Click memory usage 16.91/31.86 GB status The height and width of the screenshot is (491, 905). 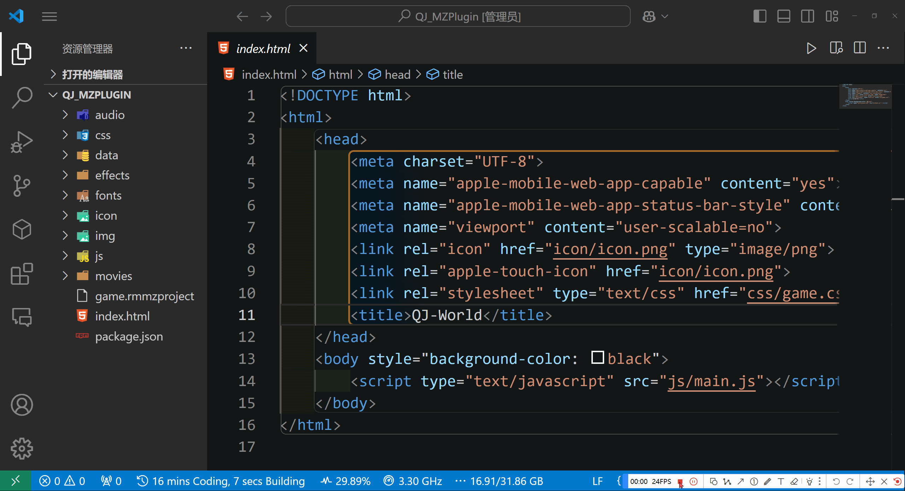tap(499, 481)
